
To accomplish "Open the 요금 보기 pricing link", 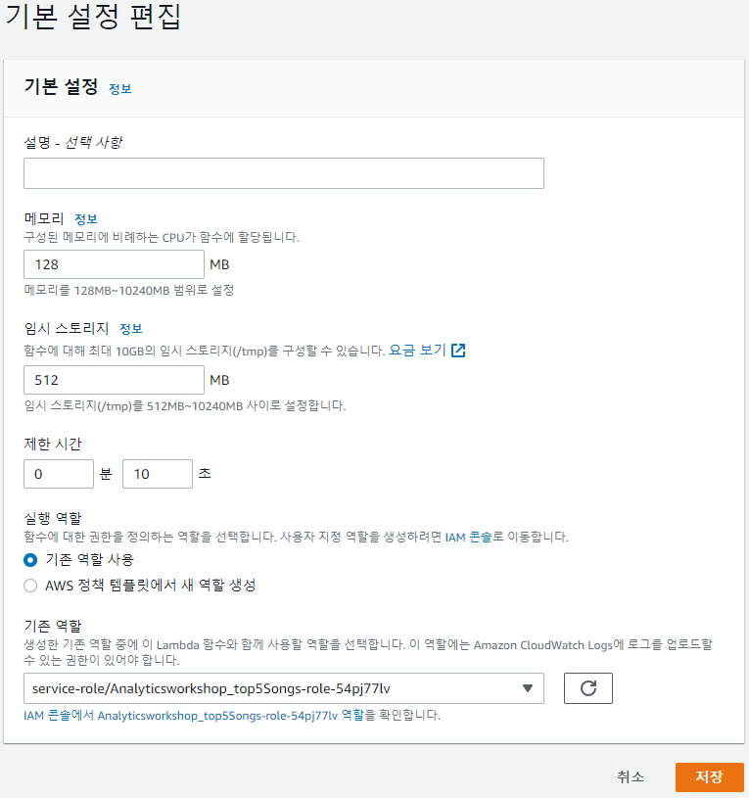I will 418,351.
